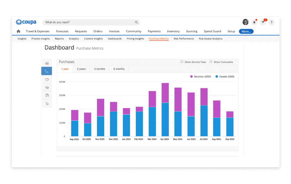The height and width of the screenshot is (184, 291).
Task: Go to Risk Performance link
Action: 184,39
